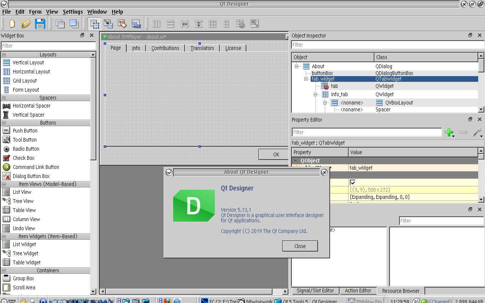This screenshot has width=485, height=303.
Task: Float the Widget Box panel
Action: [82, 35]
